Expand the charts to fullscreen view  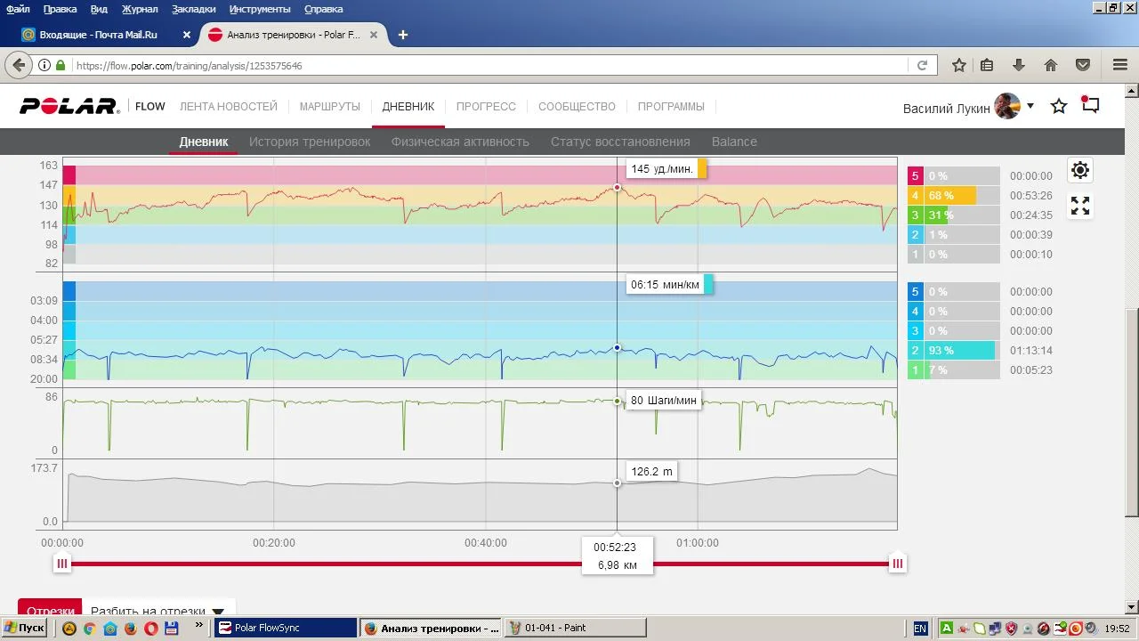pyautogui.click(x=1080, y=206)
